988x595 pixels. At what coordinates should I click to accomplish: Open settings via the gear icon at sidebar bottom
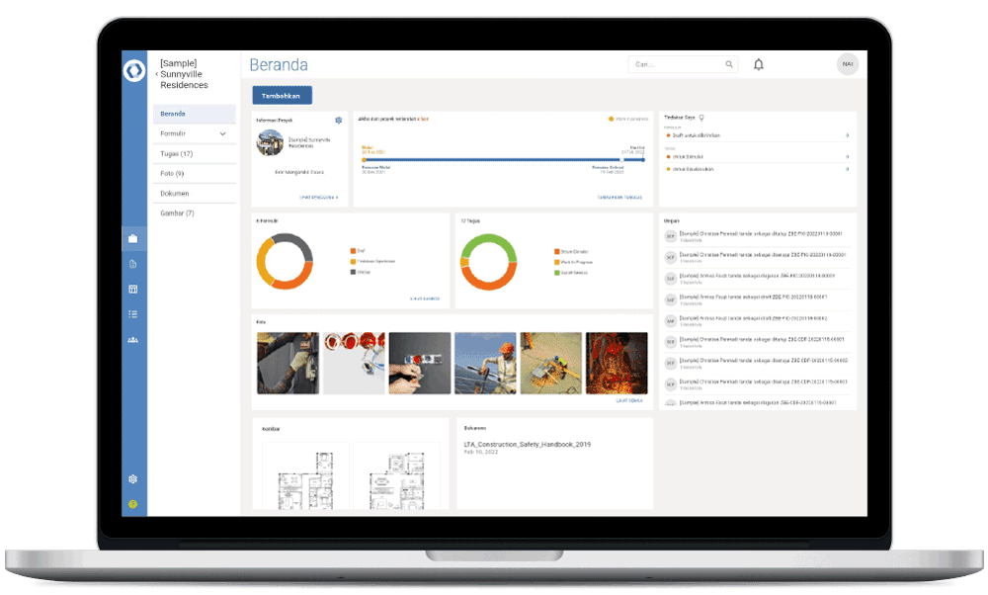131,478
